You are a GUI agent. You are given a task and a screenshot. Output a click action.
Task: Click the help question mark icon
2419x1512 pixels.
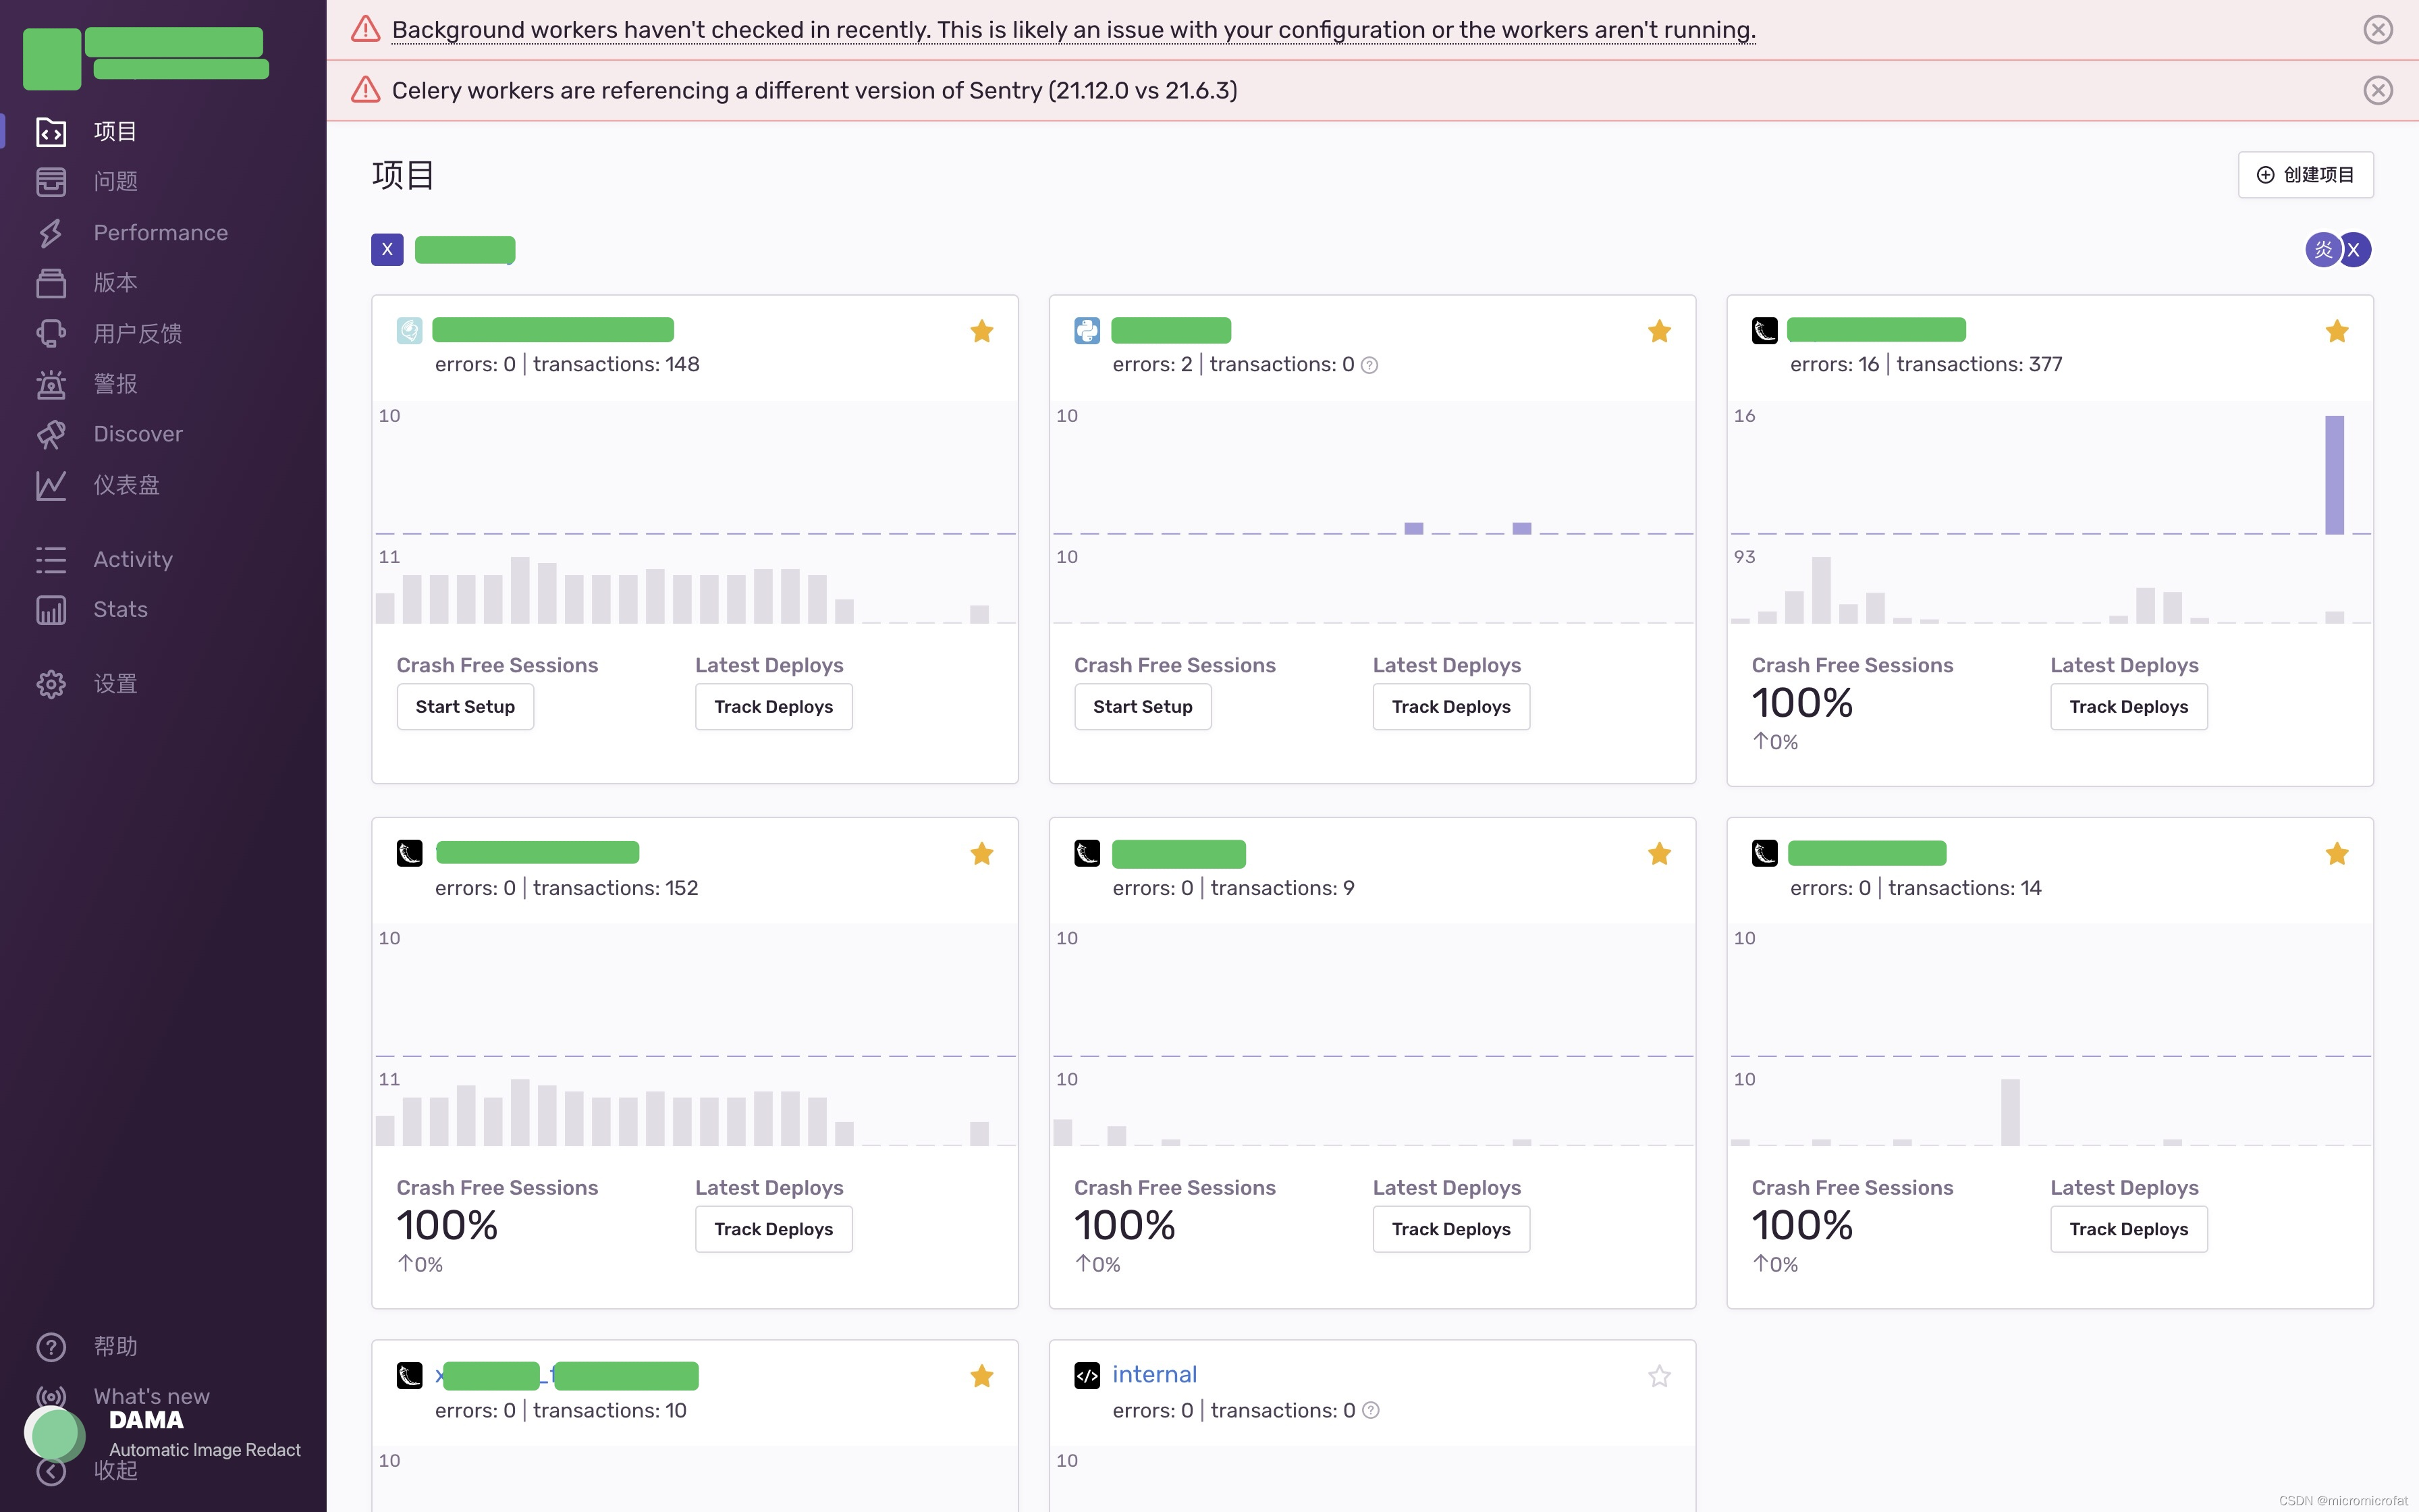pyautogui.click(x=51, y=1347)
